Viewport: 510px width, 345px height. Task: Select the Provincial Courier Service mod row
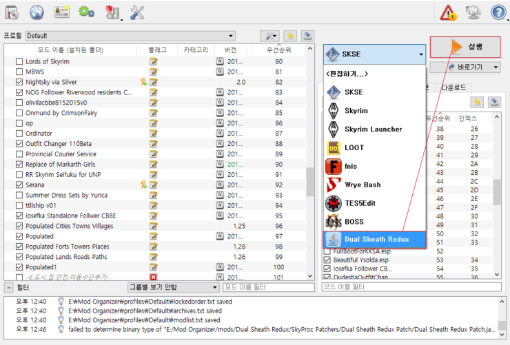pos(155,154)
